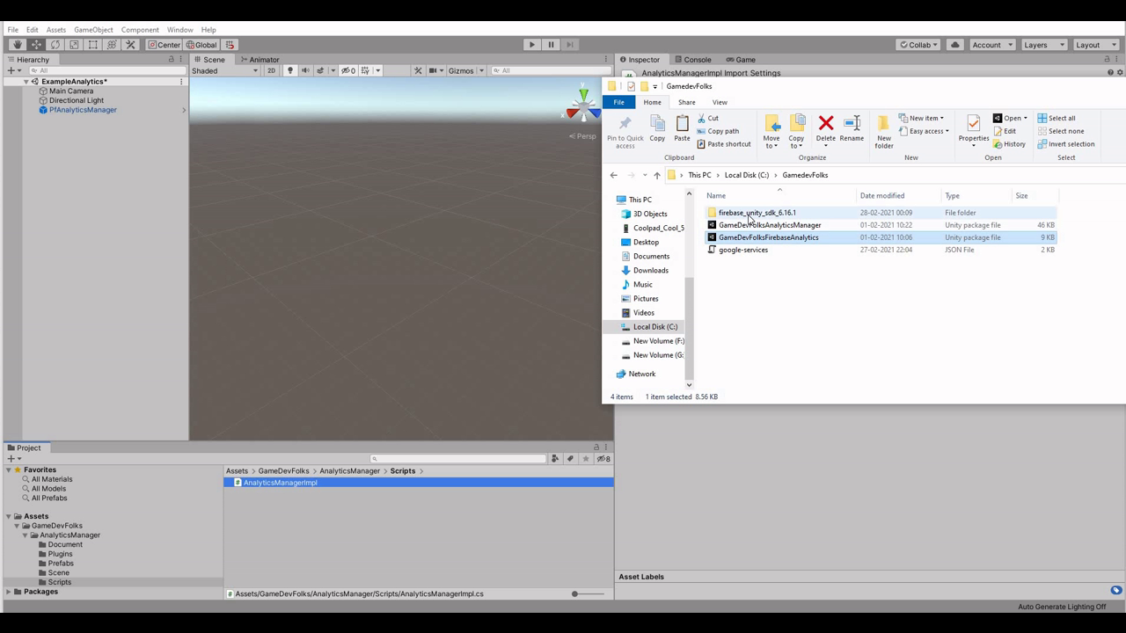Click New folder in Explorer ribbon
Image resolution: width=1126 pixels, height=633 pixels.
(884, 132)
